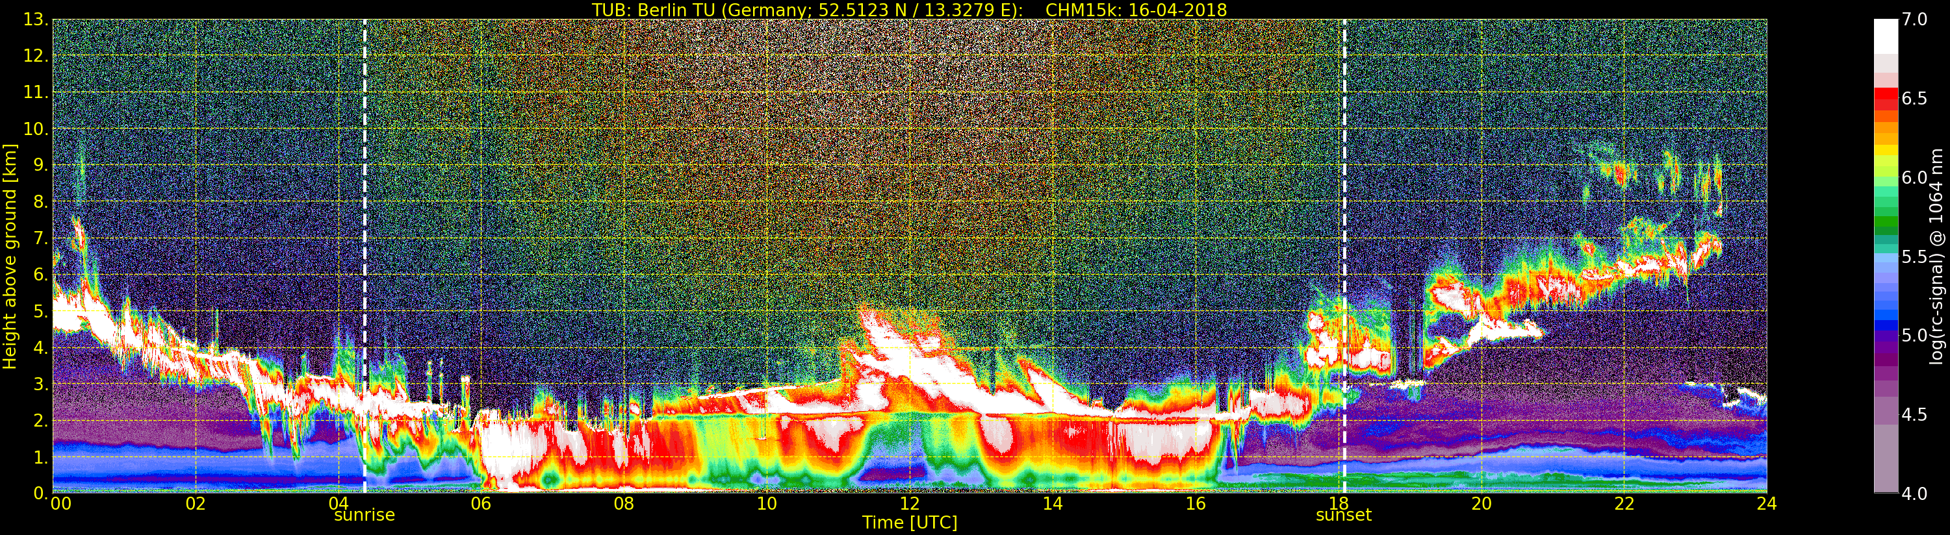Screen dimensions: 1950x535
Task: Click the dashed white sunrise line in the plot
Action: pos(364,256)
